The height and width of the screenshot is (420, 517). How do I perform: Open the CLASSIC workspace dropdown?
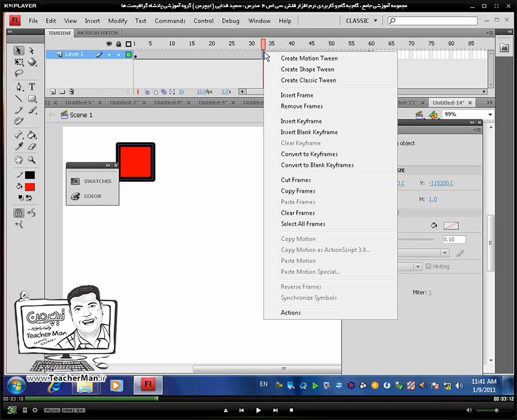[361, 21]
